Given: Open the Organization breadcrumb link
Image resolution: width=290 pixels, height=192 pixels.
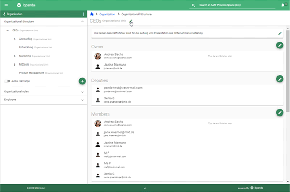Looking at the screenshot, I should 107,14.
